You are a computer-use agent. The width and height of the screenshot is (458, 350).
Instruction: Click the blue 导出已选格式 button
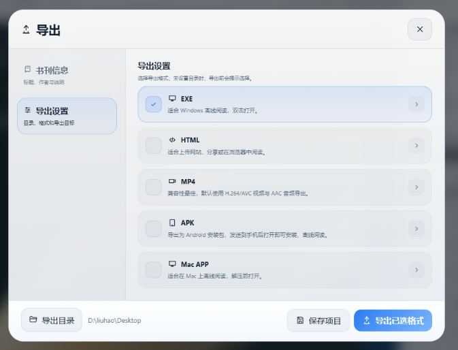click(x=393, y=321)
